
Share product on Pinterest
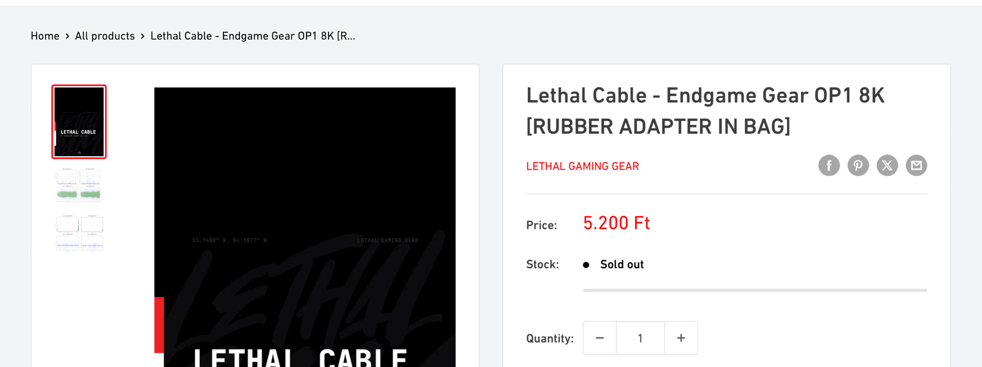tap(858, 166)
